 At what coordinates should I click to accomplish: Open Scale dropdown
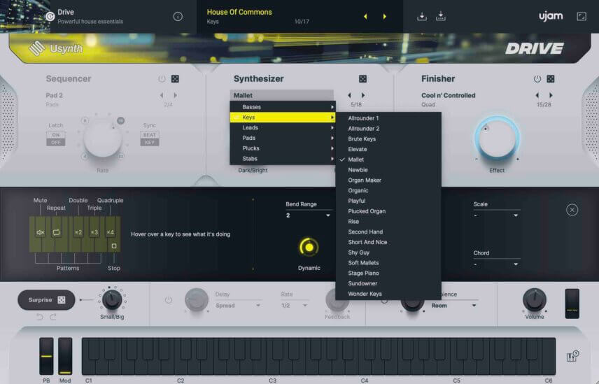496,215
